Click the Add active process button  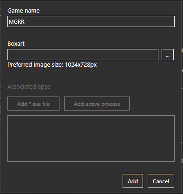pyautogui.click(x=97, y=104)
